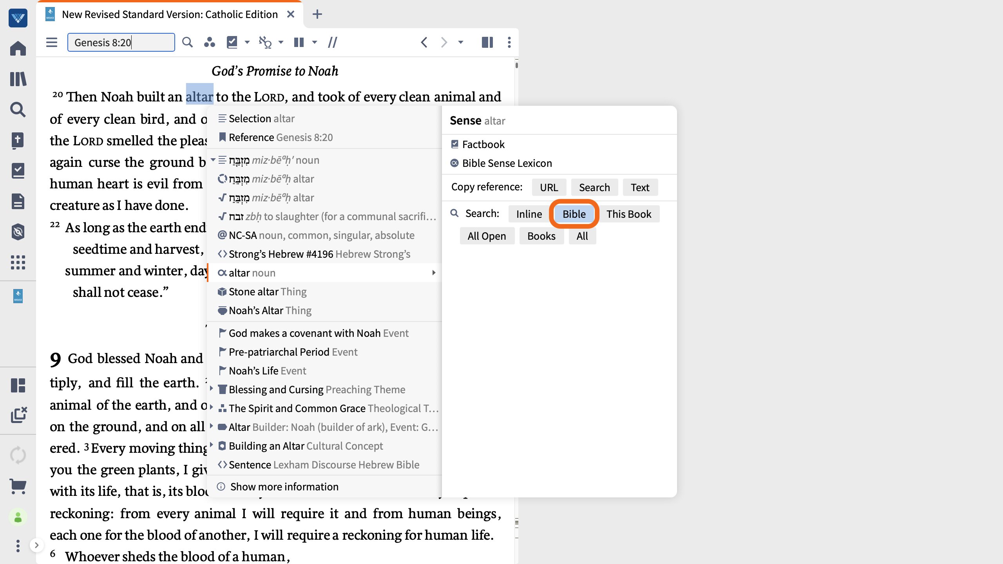Open Bible Sense Lexicon
1003x564 pixels.
507,163
